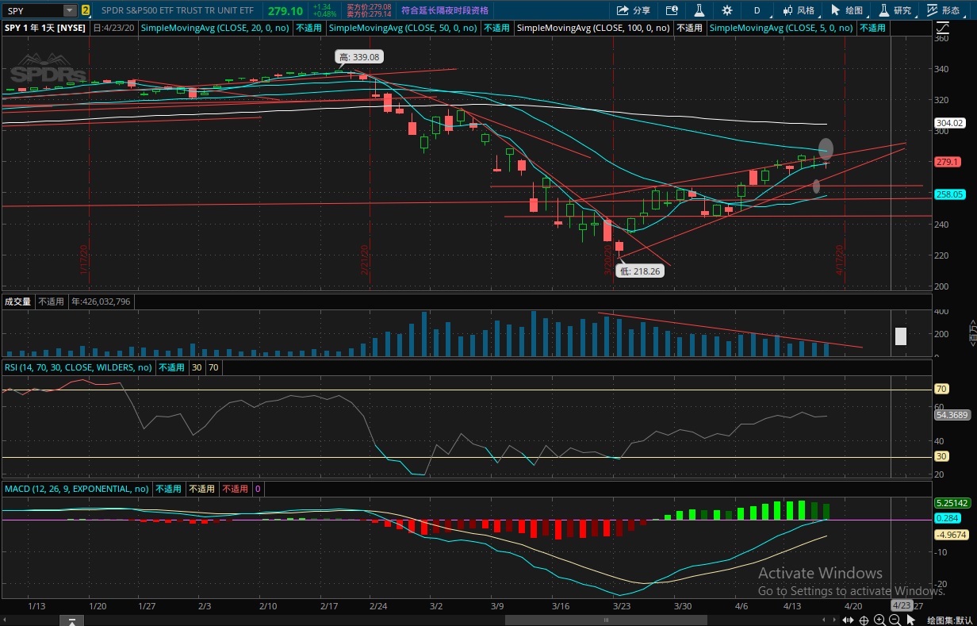Click the SPY 1 年 1天 NYSE chart label
Image resolution: width=977 pixels, height=626 pixels.
45,27
